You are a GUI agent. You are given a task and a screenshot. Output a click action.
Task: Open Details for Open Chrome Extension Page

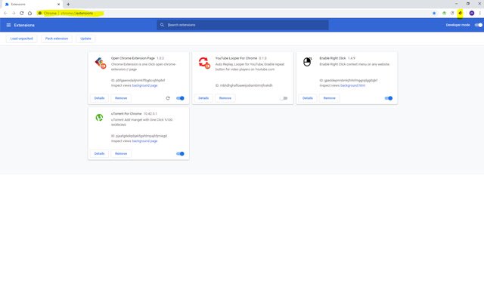tap(99, 98)
